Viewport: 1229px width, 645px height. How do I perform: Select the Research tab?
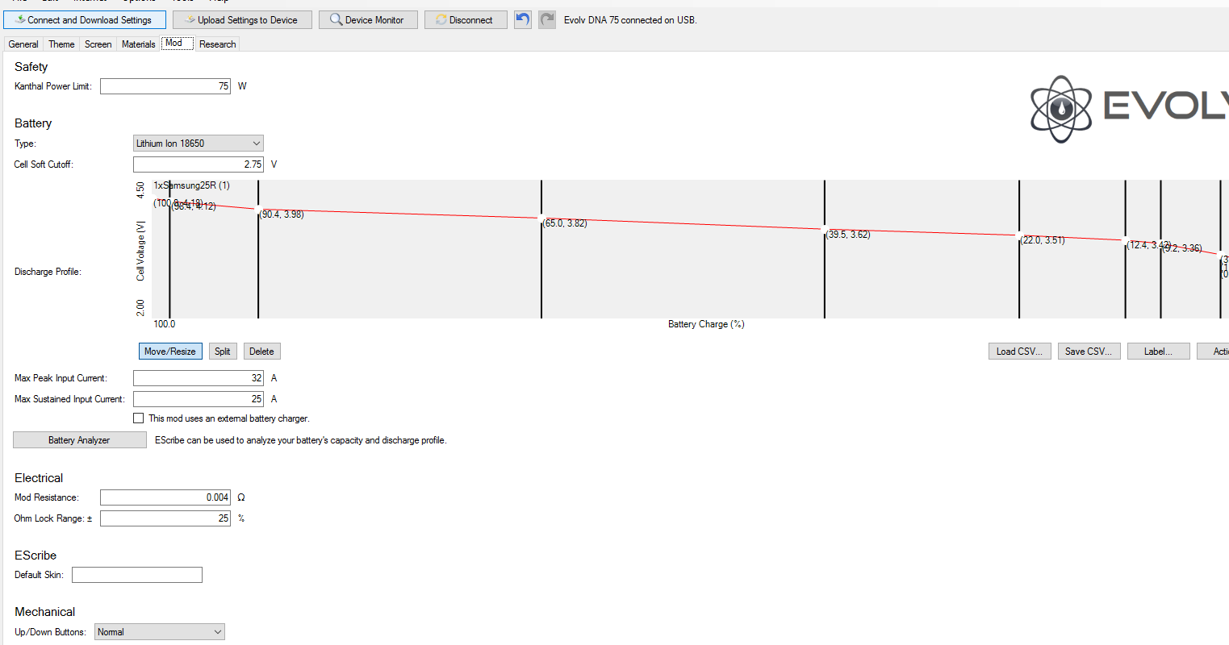click(217, 44)
